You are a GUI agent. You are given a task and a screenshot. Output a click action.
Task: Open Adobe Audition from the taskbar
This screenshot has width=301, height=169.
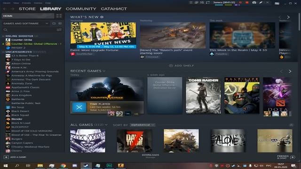(109, 166)
